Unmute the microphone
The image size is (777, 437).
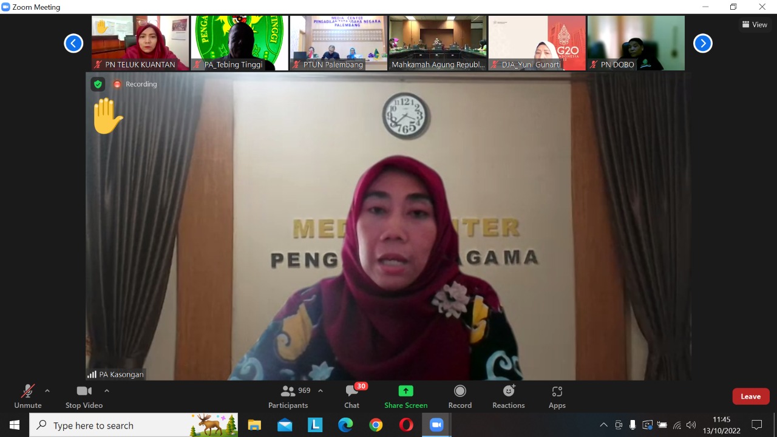(28, 396)
